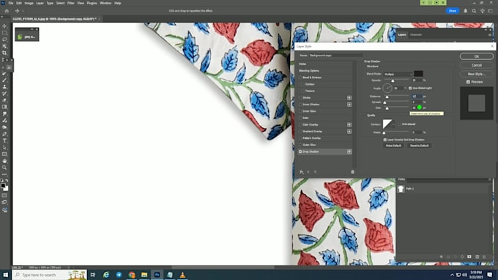
Task: Click the delete path trash icon in Paths panel
Action: (484, 257)
